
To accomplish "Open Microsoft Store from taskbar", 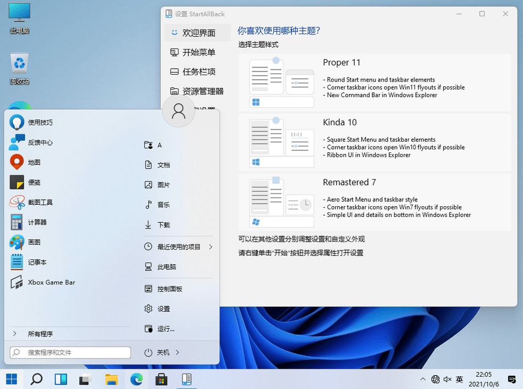I will coord(161,379).
